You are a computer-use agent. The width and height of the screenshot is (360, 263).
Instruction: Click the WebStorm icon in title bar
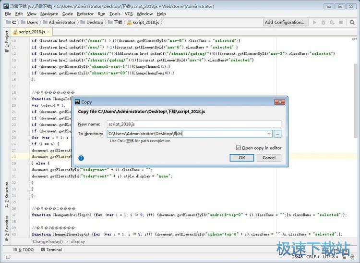6,6
